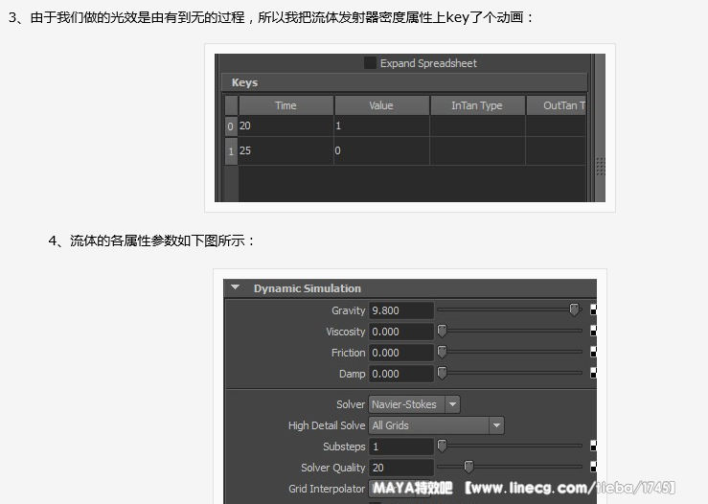Screen dimensions: 708x504
Task: Select the OutTan Type column header
Action: pos(557,105)
